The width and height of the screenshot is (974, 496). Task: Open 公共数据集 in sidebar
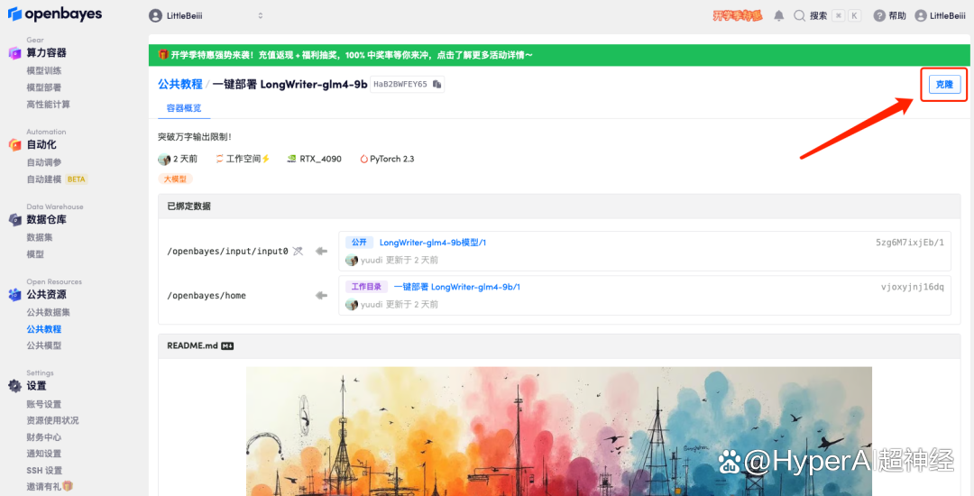[49, 312]
